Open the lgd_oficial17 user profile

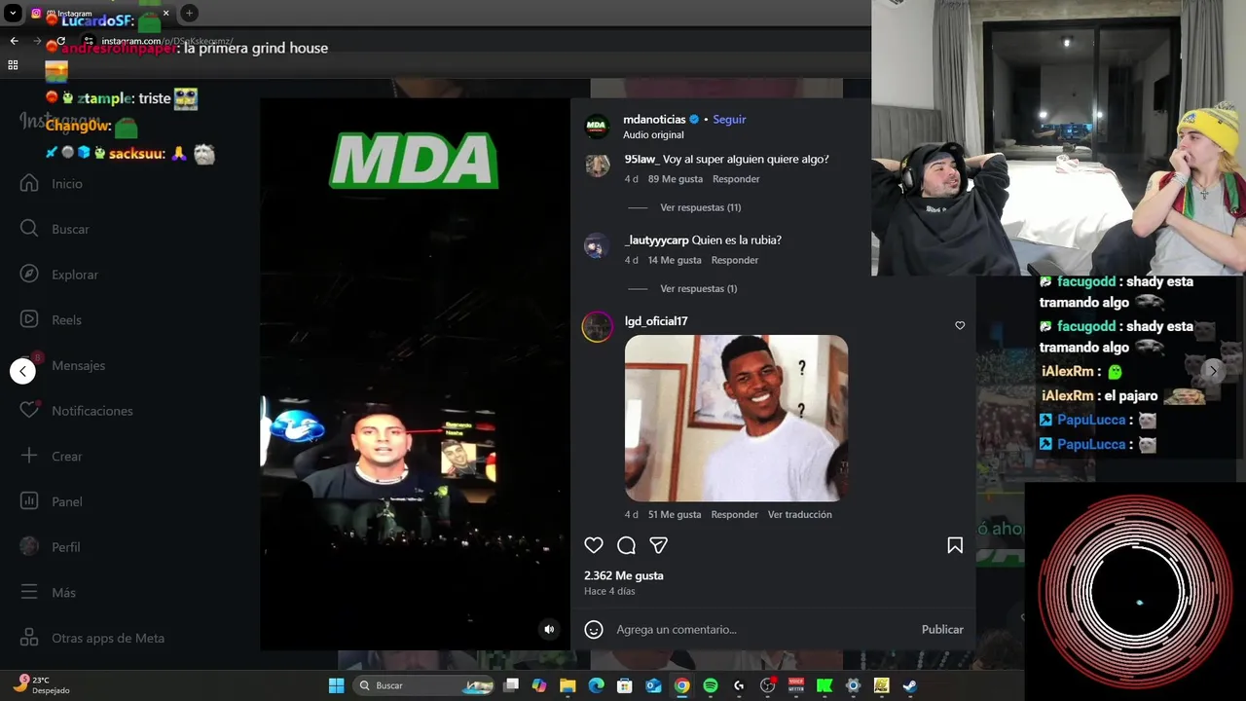(656, 321)
